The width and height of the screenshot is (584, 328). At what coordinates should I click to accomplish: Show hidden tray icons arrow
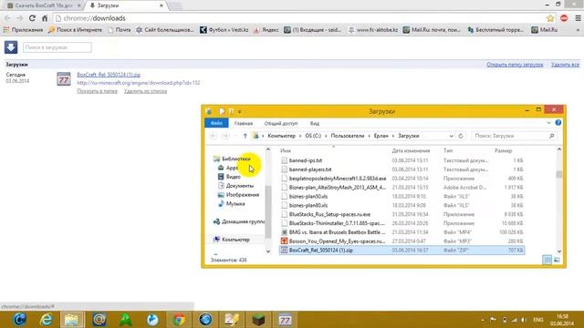pyautogui.click(x=483, y=320)
